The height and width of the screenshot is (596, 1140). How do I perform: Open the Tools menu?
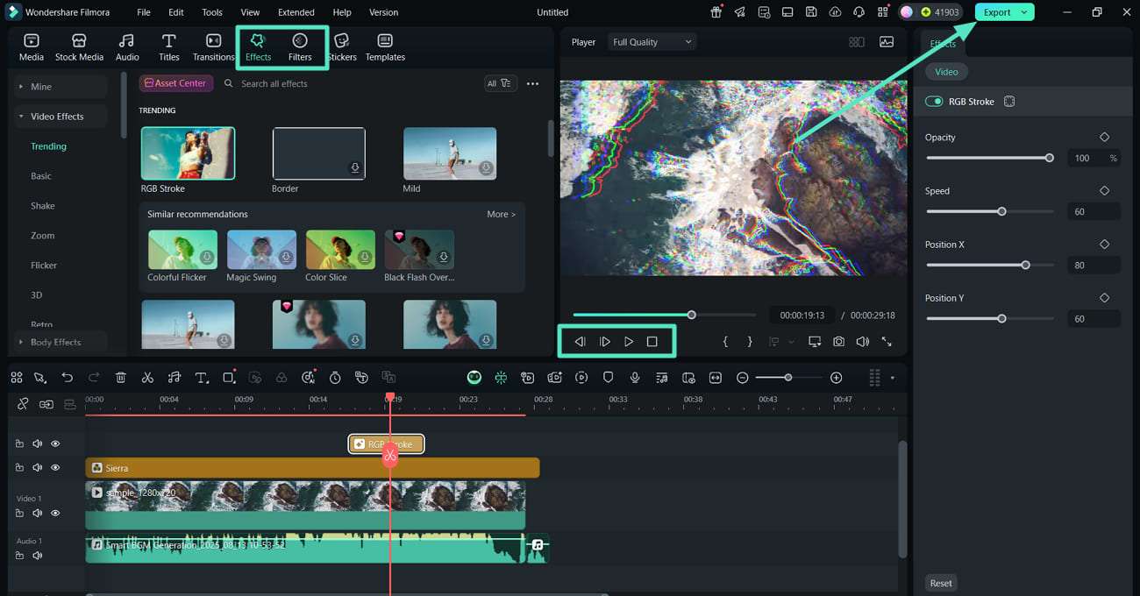point(212,12)
